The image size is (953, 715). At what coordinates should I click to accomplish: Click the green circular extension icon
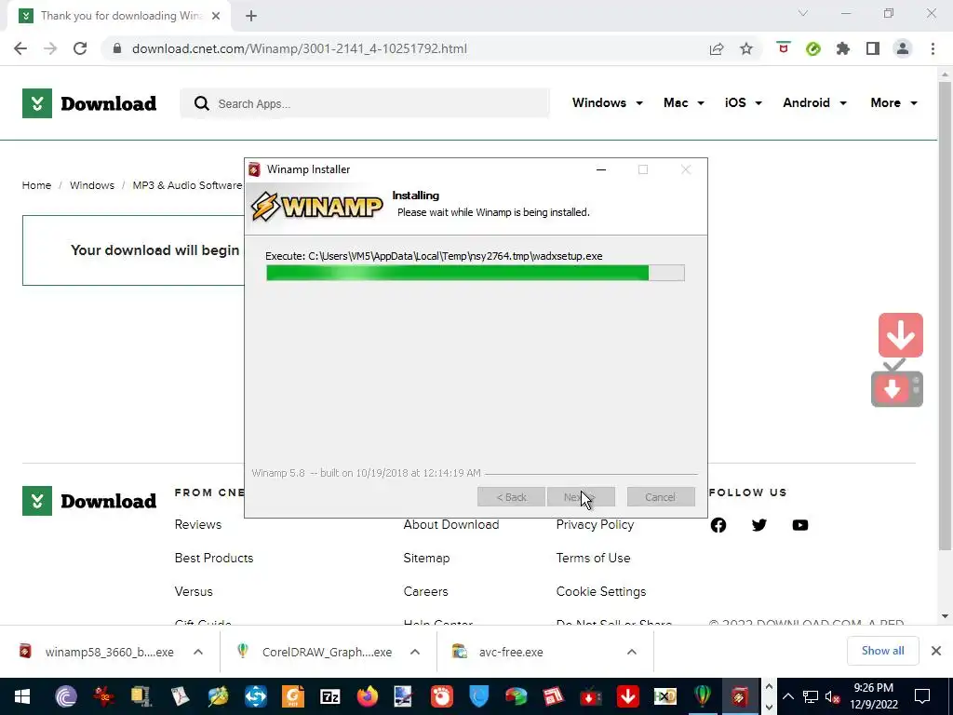(x=813, y=48)
